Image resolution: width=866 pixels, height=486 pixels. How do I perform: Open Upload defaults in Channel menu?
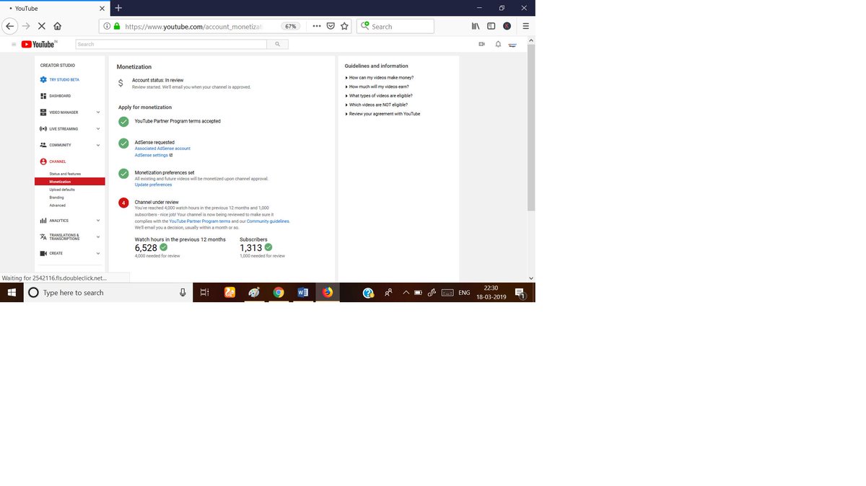62,190
